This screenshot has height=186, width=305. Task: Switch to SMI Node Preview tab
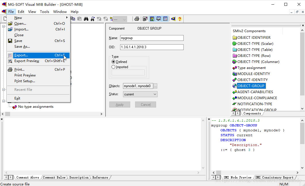(x=237, y=177)
